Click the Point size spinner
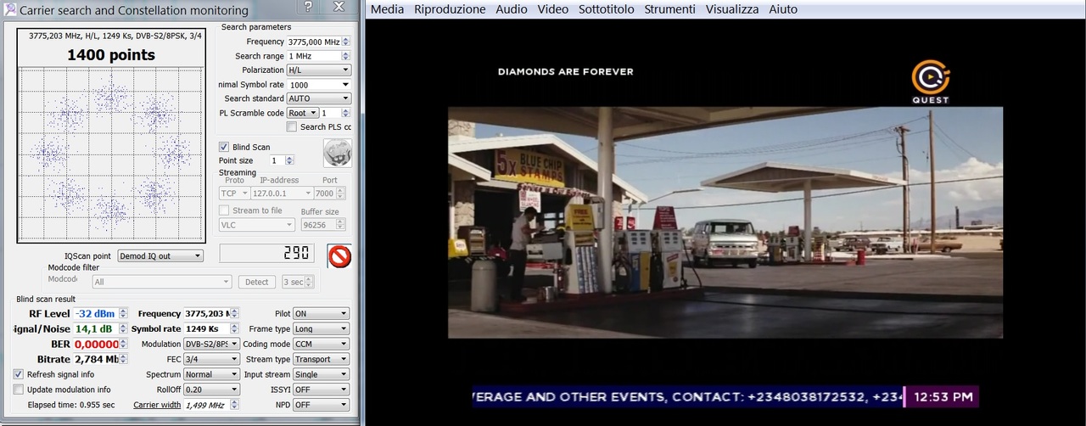This screenshot has height=426, width=1086. click(281, 160)
